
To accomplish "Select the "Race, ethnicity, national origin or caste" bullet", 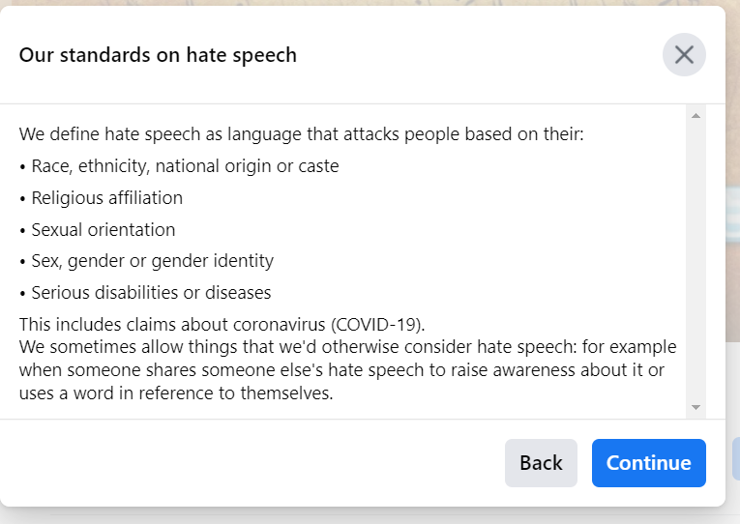I will pyautogui.click(x=184, y=166).
